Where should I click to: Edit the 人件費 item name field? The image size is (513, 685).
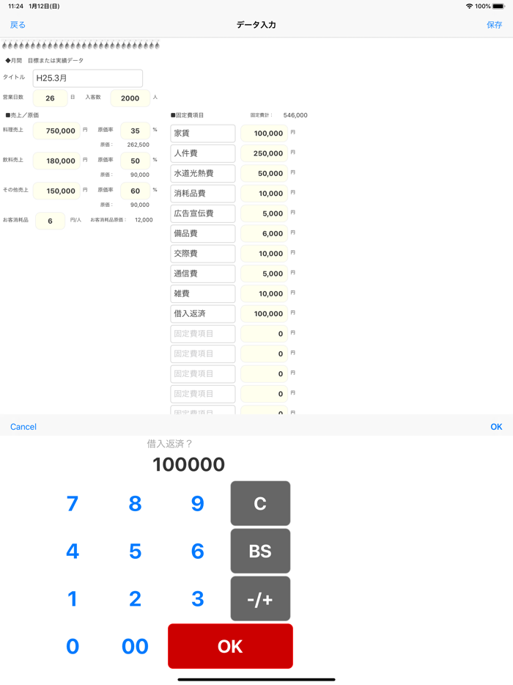pos(202,153)
